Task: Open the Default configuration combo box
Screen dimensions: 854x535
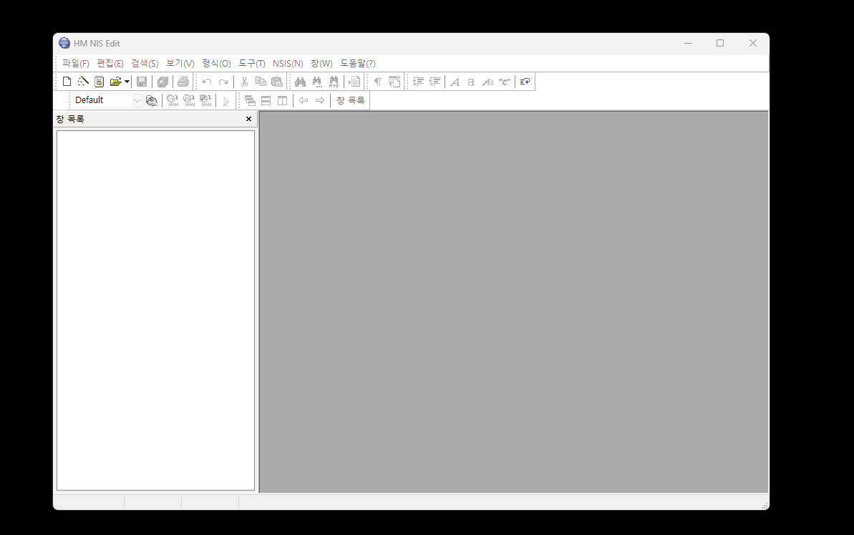Action: (x=107, y=100)
